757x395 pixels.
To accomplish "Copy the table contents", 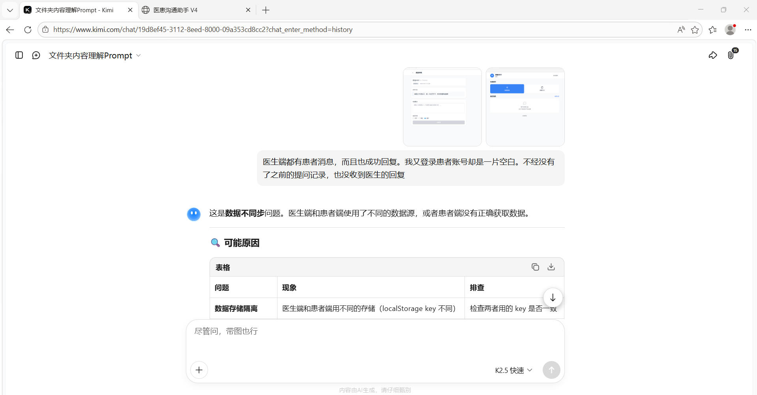I will tap(535, 267).
